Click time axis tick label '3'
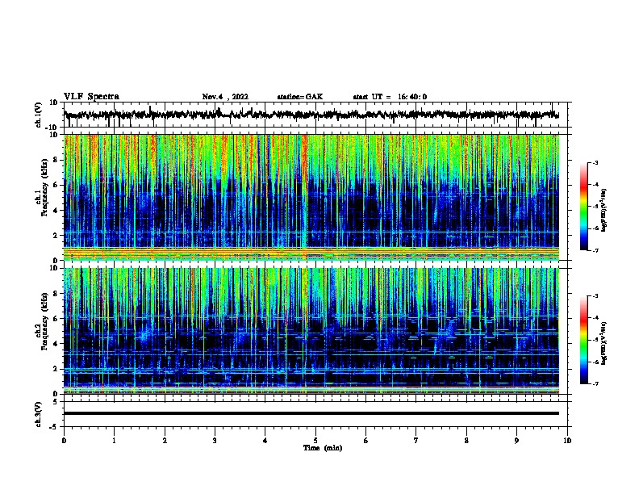639x494 pixels. tap(215, 441)
